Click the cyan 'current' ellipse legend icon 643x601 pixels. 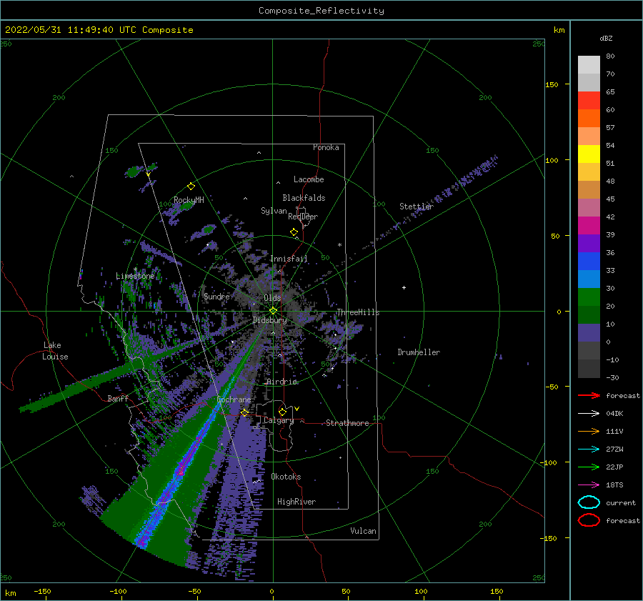[x=589, y=502]
